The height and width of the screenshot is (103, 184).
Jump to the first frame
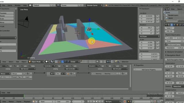[88, 102]
